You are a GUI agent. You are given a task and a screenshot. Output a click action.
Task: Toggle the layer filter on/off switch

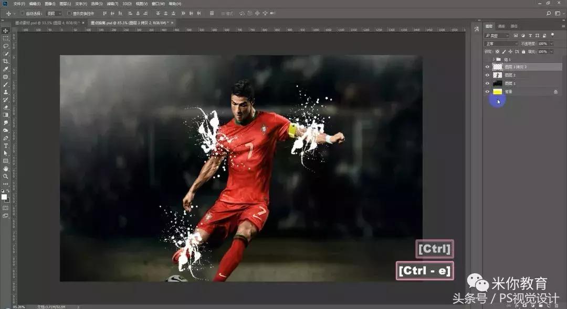552,35
